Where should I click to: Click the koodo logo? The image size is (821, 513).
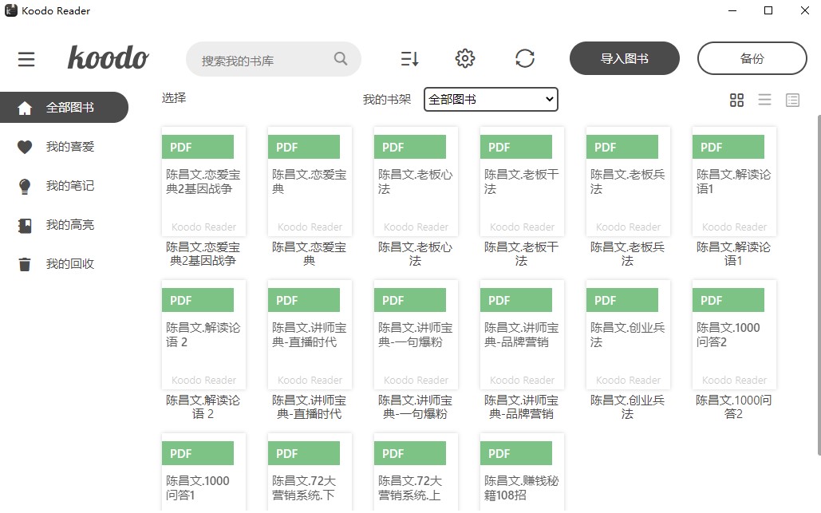pyautogui.click(x=109, y=57)
